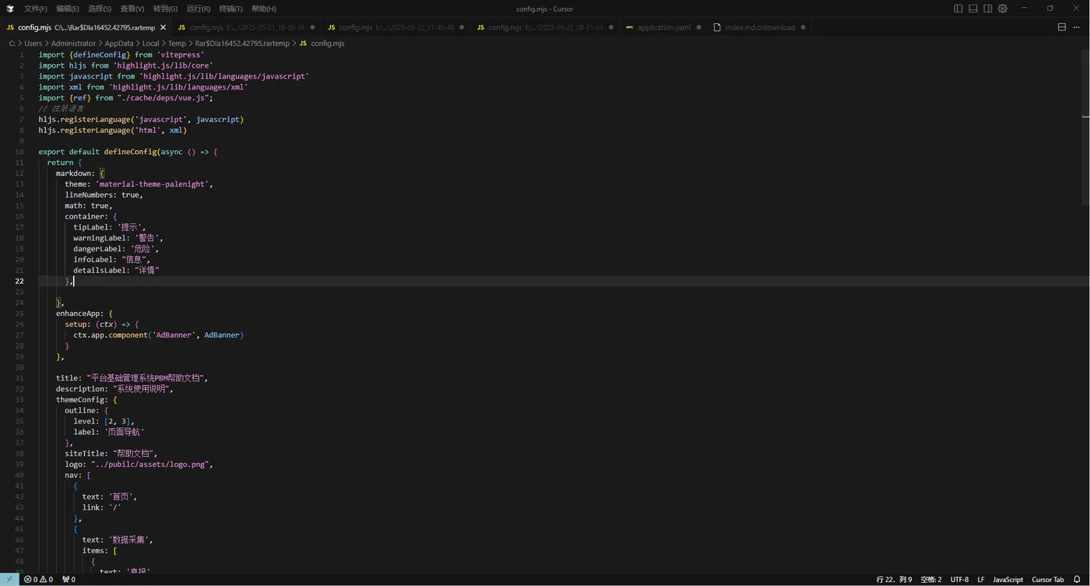
Task: Switch to the index.md.crdownload tab
Action: click(760, 27)
